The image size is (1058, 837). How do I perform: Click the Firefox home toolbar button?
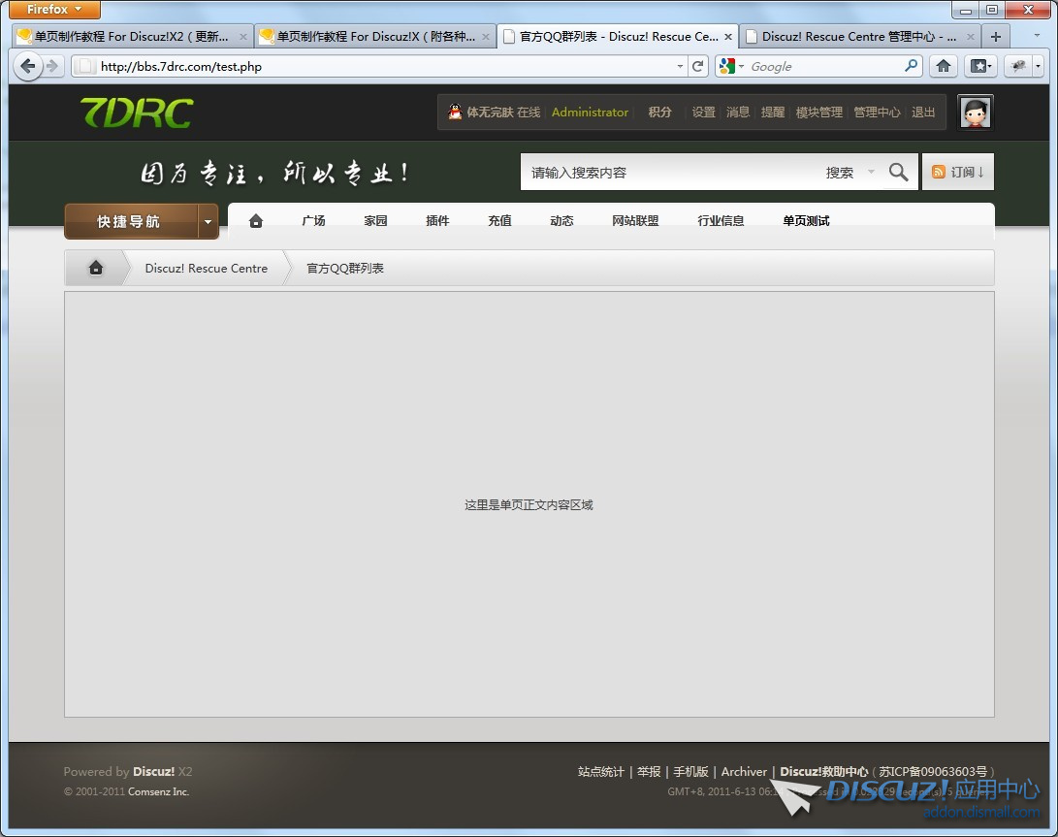tap(943, 66)
